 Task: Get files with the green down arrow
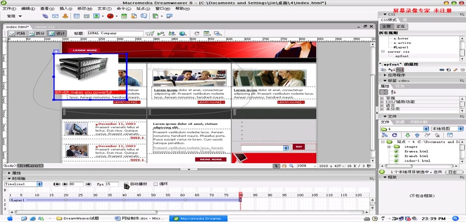(408, 135)
